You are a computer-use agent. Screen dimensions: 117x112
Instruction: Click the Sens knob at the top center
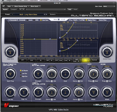pyautogui.click(x=58, y=19)
